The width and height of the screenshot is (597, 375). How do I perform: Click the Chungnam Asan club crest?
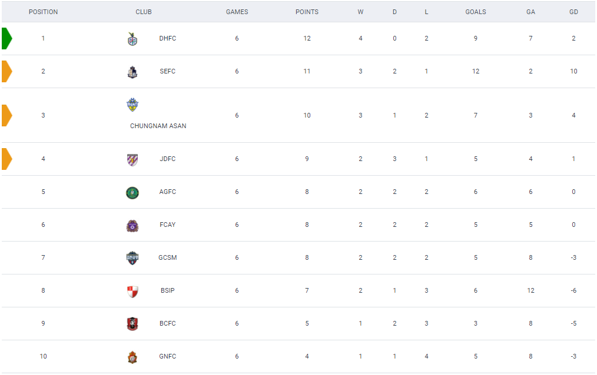point(132,105)
